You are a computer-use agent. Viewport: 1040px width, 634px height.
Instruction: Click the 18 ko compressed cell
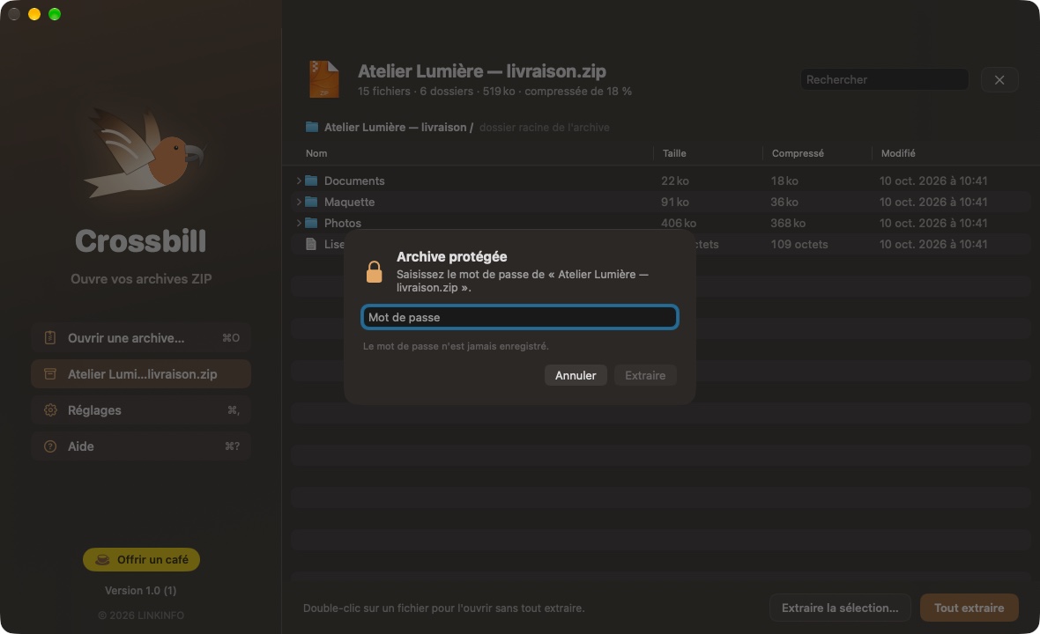784,181
